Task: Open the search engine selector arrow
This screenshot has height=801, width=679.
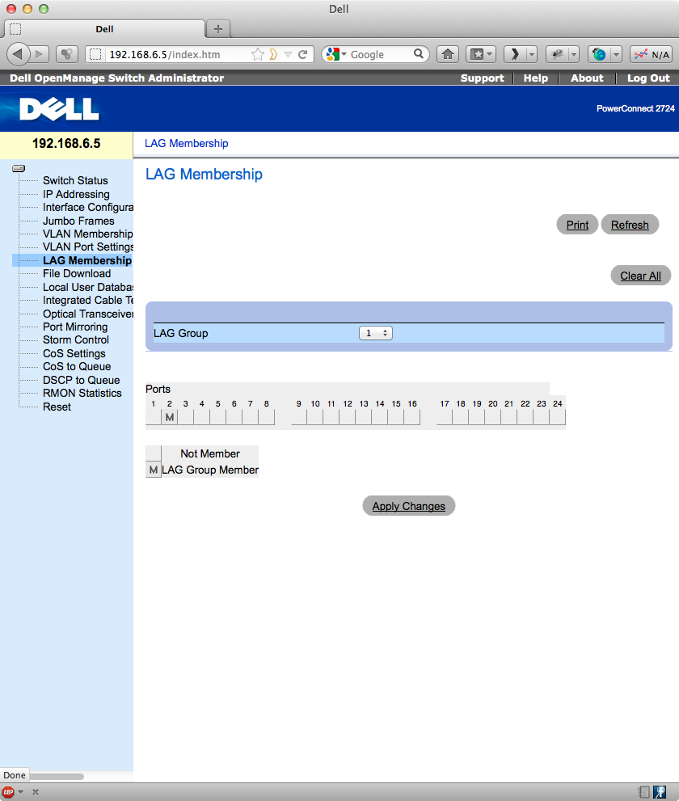Action: (x=344, y=54)
